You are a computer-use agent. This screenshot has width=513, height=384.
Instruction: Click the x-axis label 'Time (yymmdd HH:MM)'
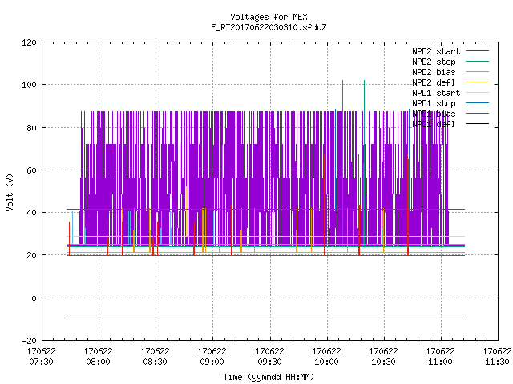click(269, 377)
